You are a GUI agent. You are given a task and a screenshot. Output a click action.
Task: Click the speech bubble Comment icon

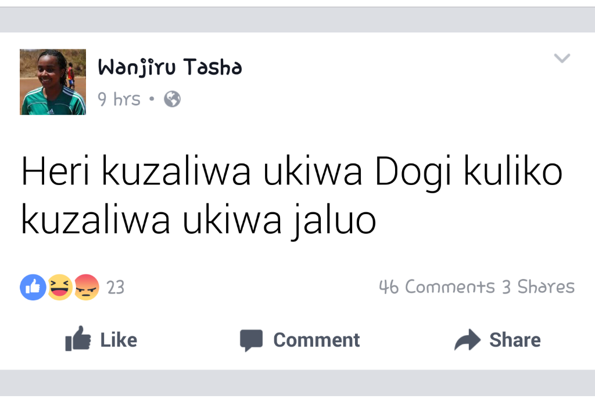click(x=252, y=340)
